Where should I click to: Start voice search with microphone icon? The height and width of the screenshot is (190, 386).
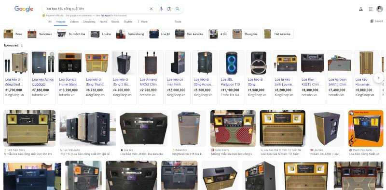click(x=161, y=9)
